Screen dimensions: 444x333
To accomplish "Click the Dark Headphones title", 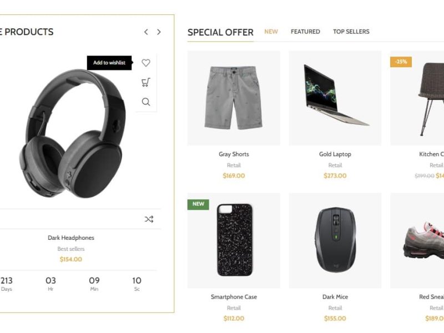I will click(x=71, y=238).
